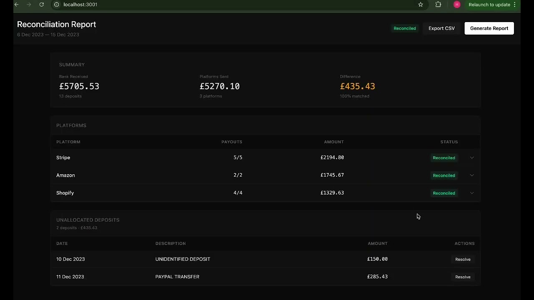Click the £150.00 deposit amount
This screenshot has width=534, height=300.
point(377,259)
